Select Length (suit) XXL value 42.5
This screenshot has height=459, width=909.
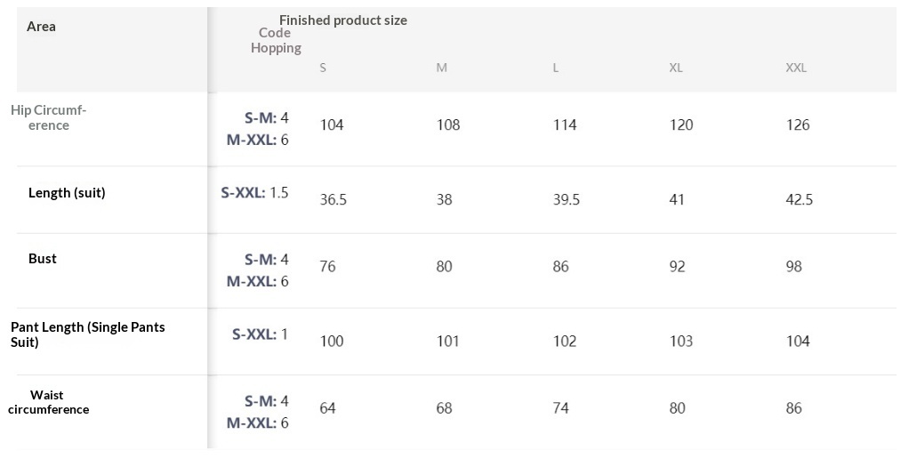pyautogui.click(x=799, y=199)
